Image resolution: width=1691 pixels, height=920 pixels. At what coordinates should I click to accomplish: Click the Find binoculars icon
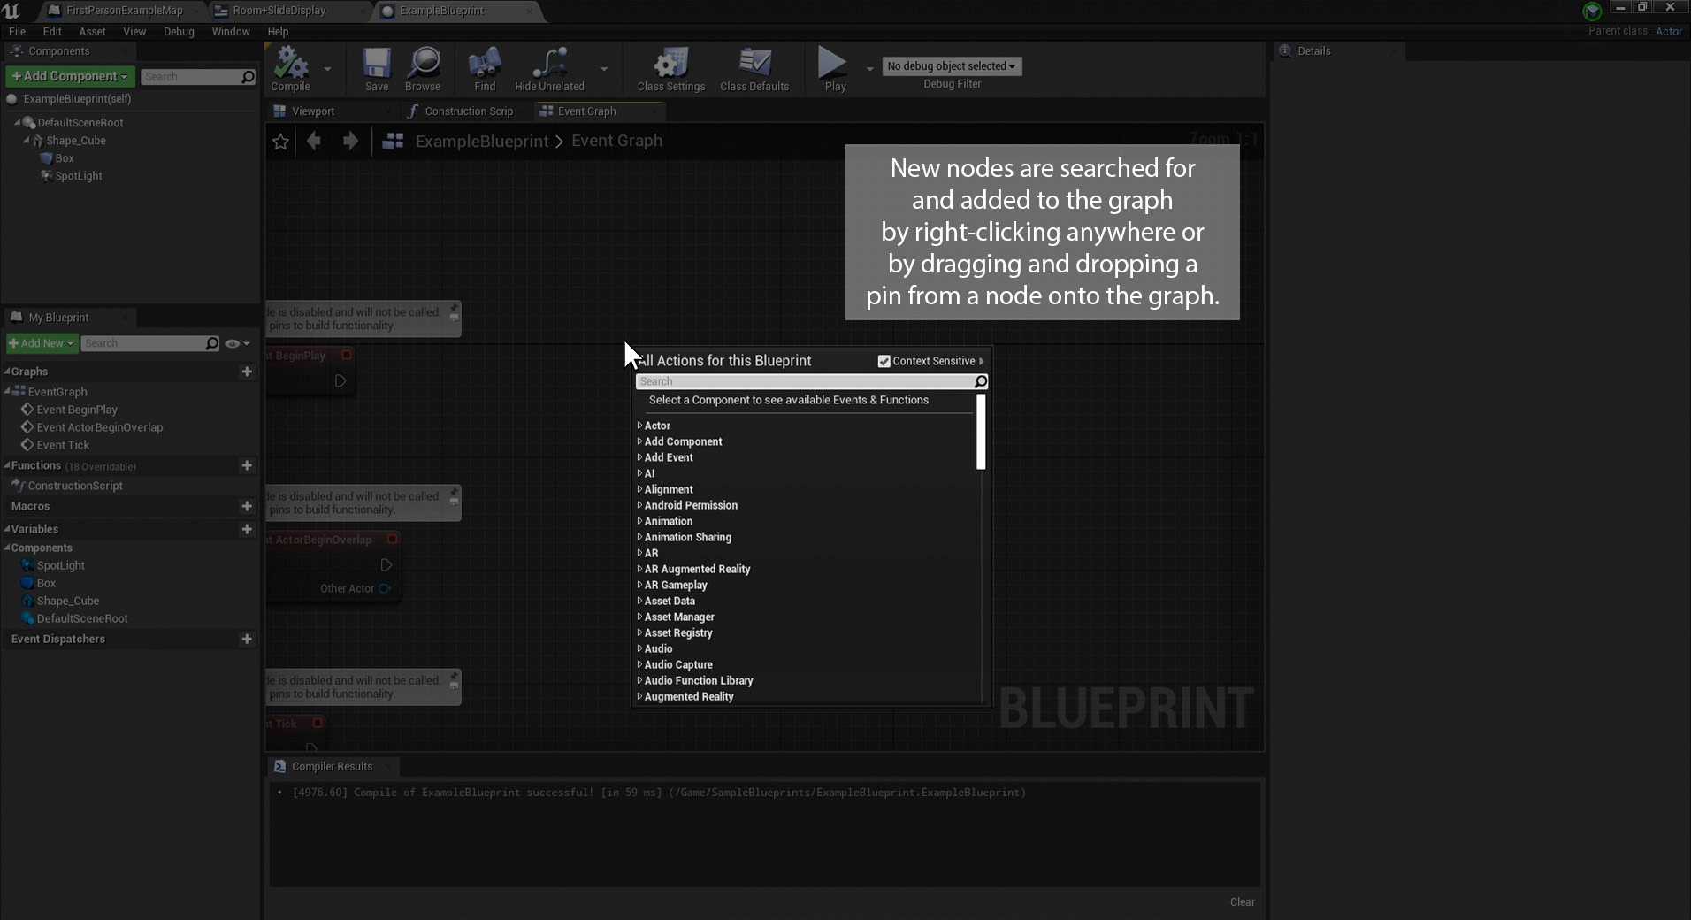484,64
